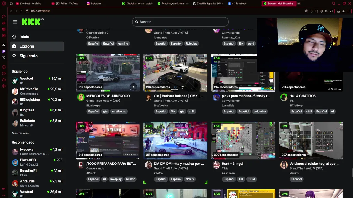Reload the current page
Image resolution: width=353 pixels, height=198 pixels.
click(21, 11)
